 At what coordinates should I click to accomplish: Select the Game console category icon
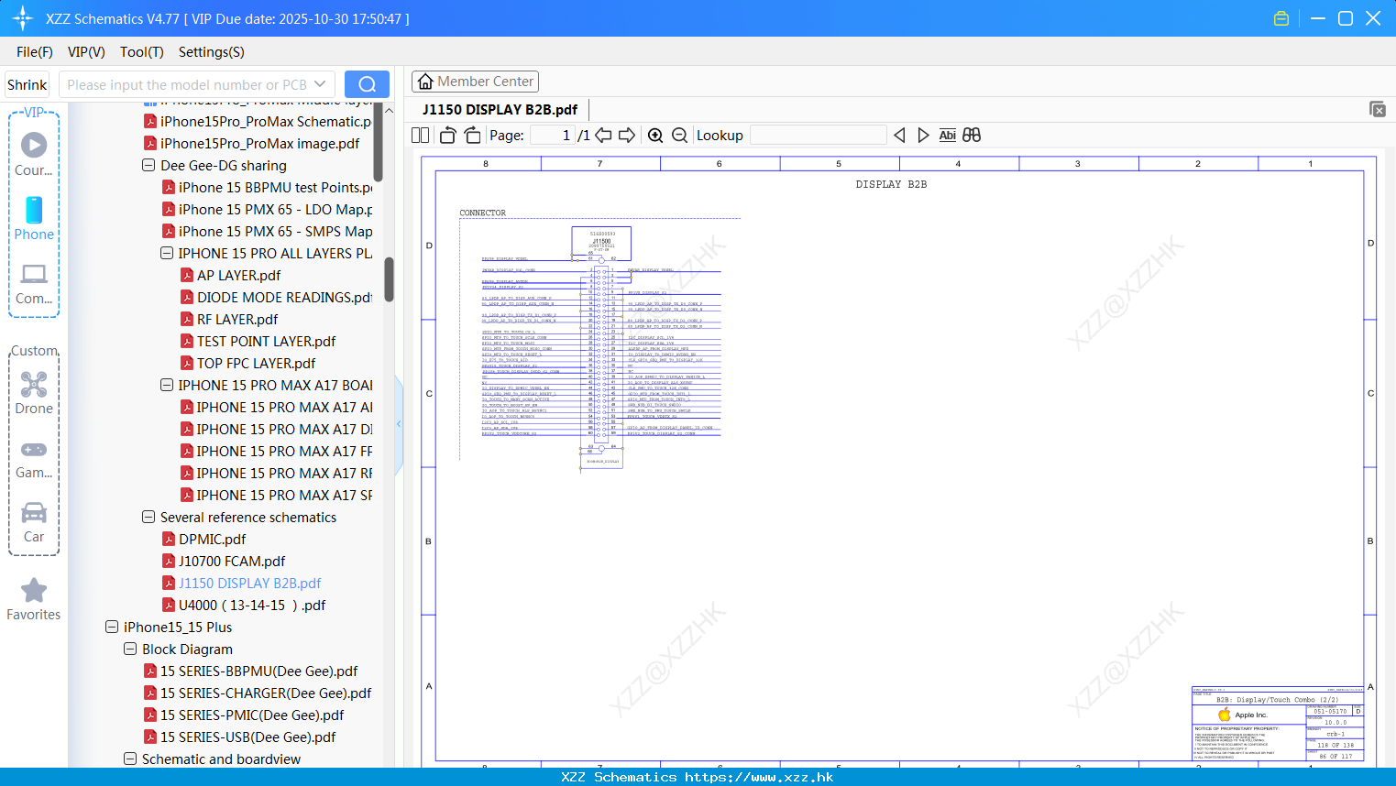coord(34,449)
